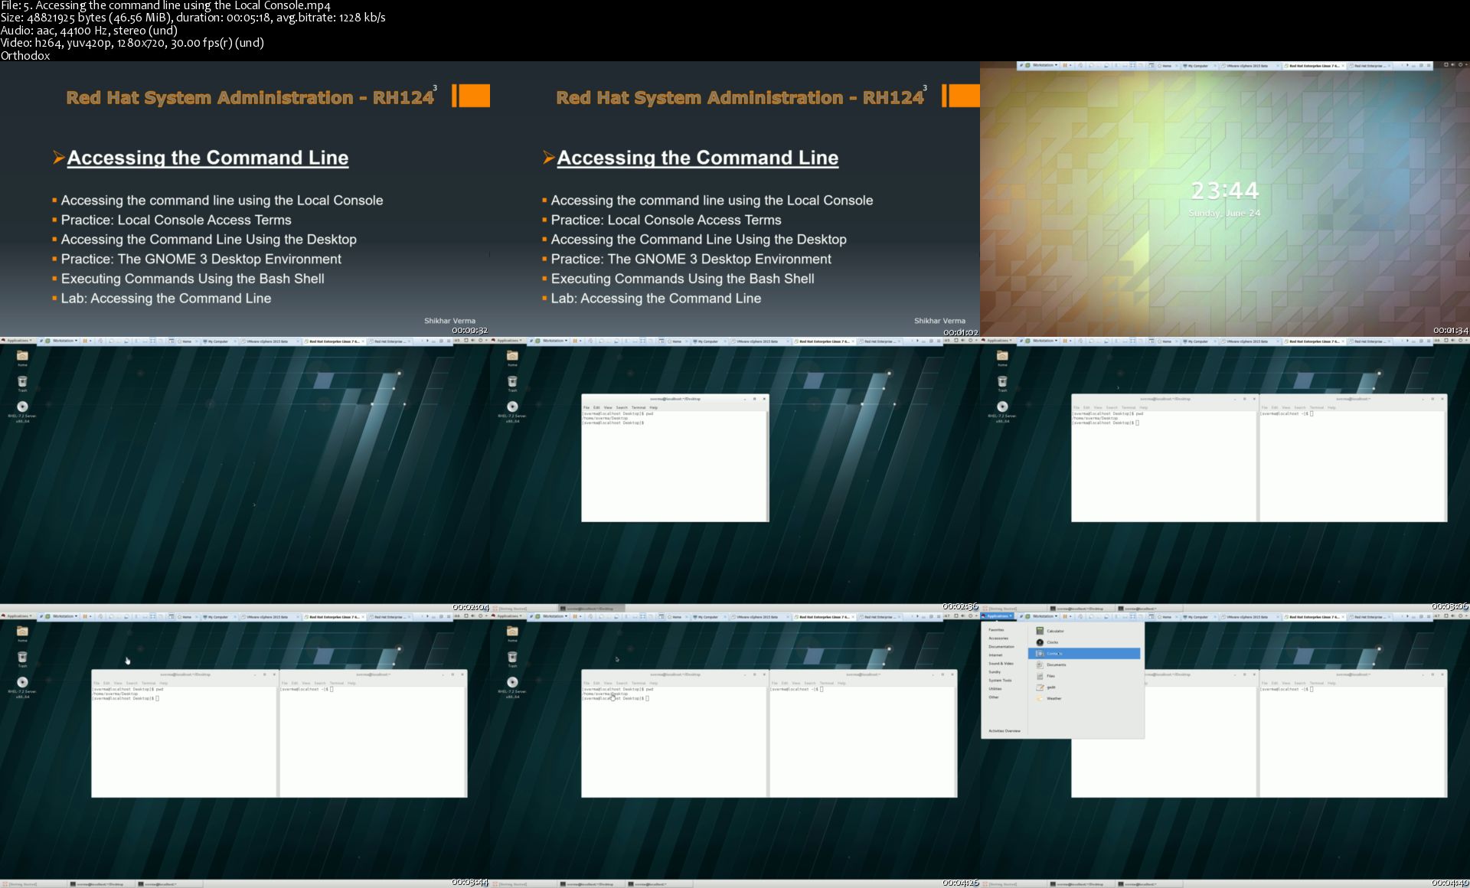Pick the Documentation category in the Applications menu

click(1001, 647)
